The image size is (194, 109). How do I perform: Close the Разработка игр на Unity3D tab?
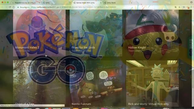tap(39, 3)
